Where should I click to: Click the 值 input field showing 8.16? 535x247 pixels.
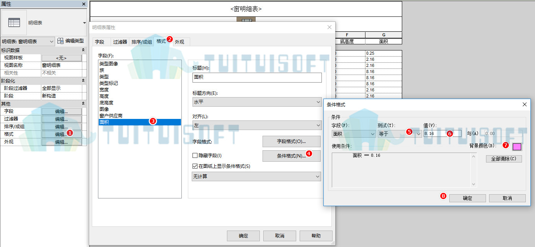(x=442, y=134)
